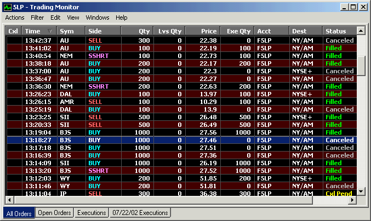Switch to the Open Orders tab
Image resolution: width=371 pixels, height=221 pixels.
click(x=54, y=212)
